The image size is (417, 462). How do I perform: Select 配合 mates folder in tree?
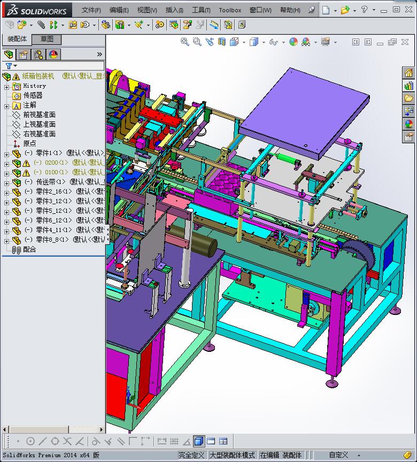[29, 250]
